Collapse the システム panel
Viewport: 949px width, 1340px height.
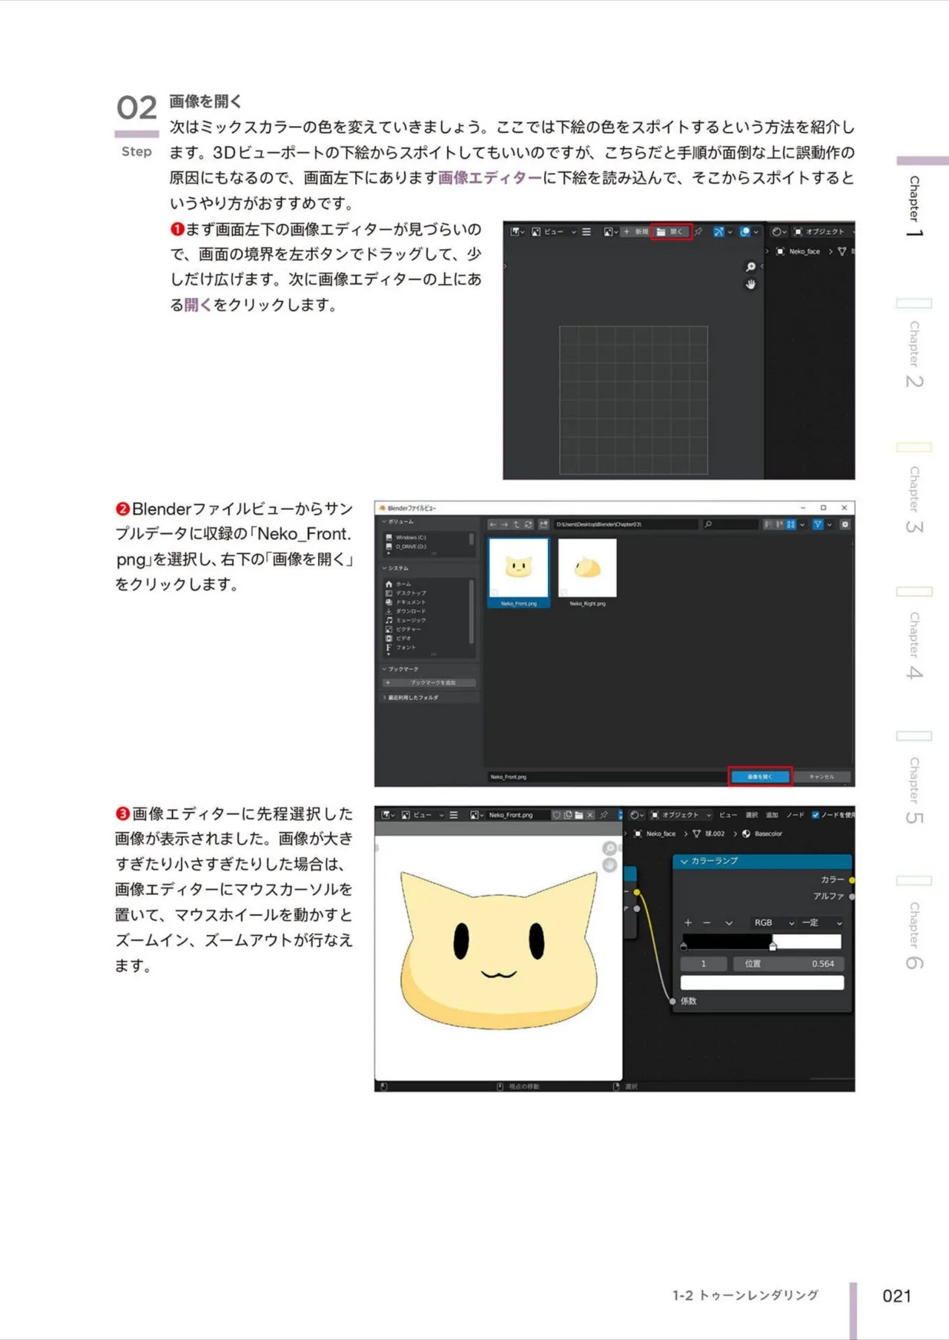[396, 568]
